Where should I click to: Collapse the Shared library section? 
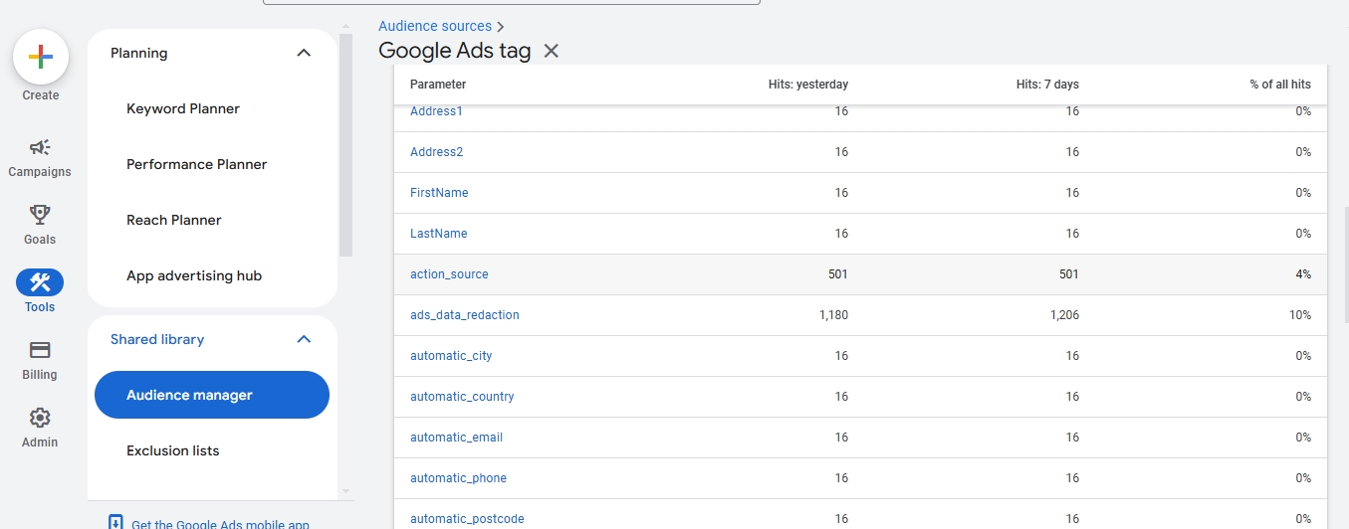pyautogui.click(x=305, y=339)
